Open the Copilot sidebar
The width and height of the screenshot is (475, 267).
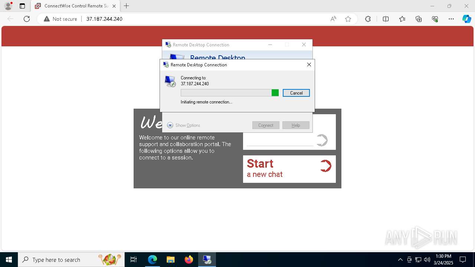point(467,19)
